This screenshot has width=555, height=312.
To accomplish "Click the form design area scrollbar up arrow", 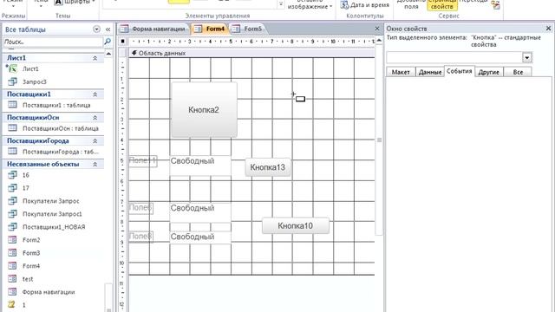I will coord(379,41).
